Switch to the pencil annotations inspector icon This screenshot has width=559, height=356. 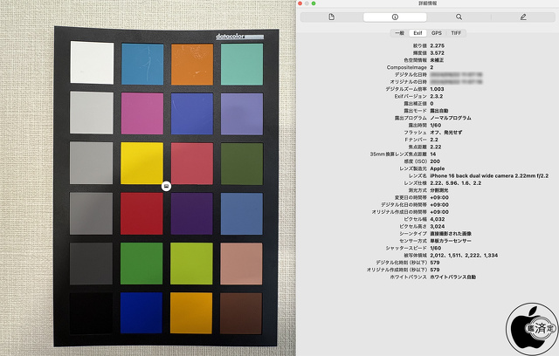[x=522, y=17]
